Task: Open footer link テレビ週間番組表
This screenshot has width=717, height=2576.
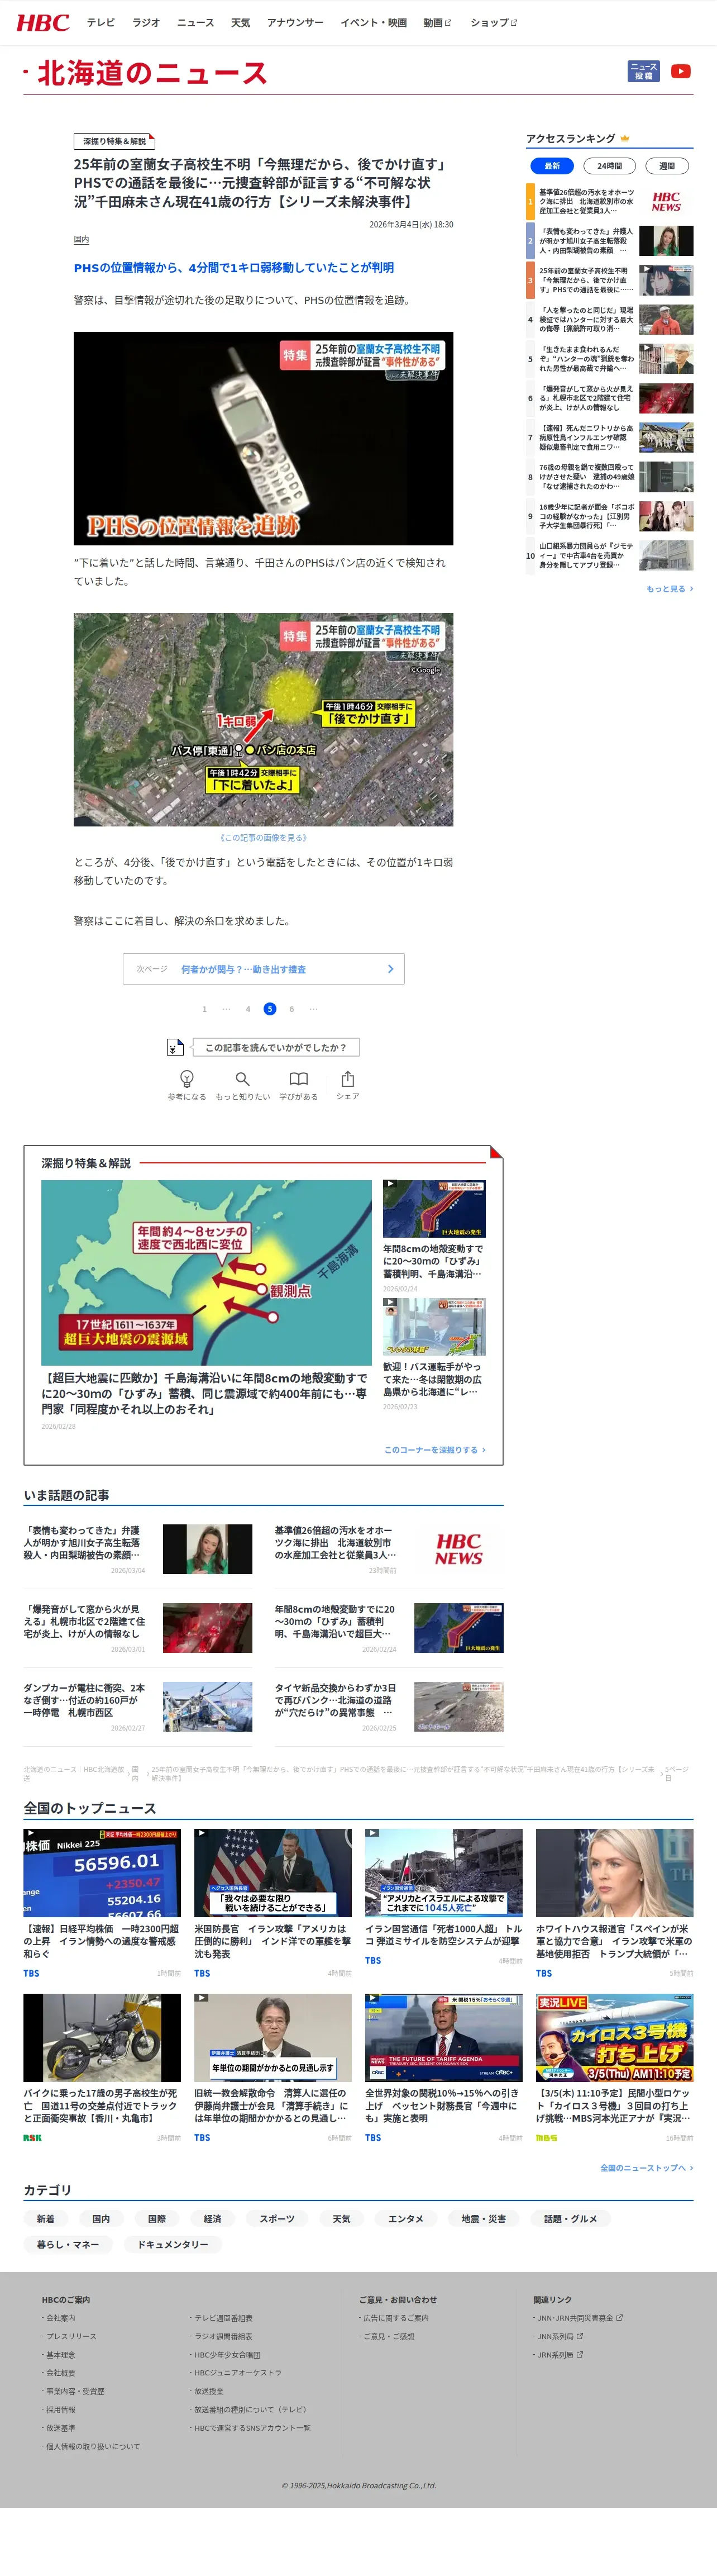Action: pyautogui.click(x=223, y=2318)
